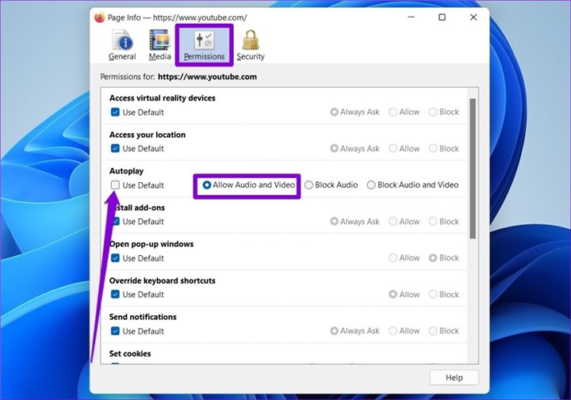Choose Always Ask for Install add-ons
571x400 pixels.
point(334,222)
